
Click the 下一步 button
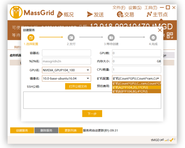tap(92, 114)
